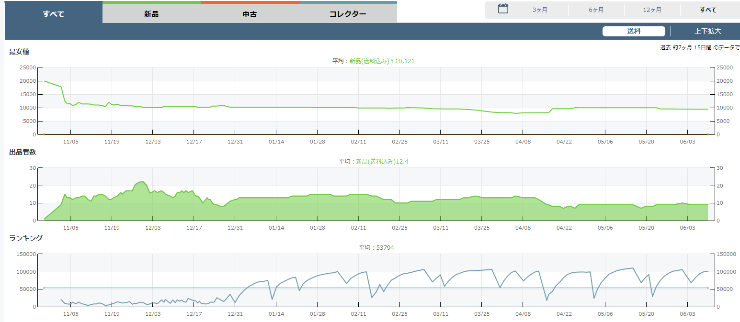Click the 20000 starting point of the price line
The height and width of the screenshot is (322, 740).
(45, 81)
